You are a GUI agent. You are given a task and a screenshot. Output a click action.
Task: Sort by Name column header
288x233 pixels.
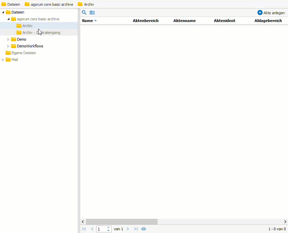(x=88, y=21)
